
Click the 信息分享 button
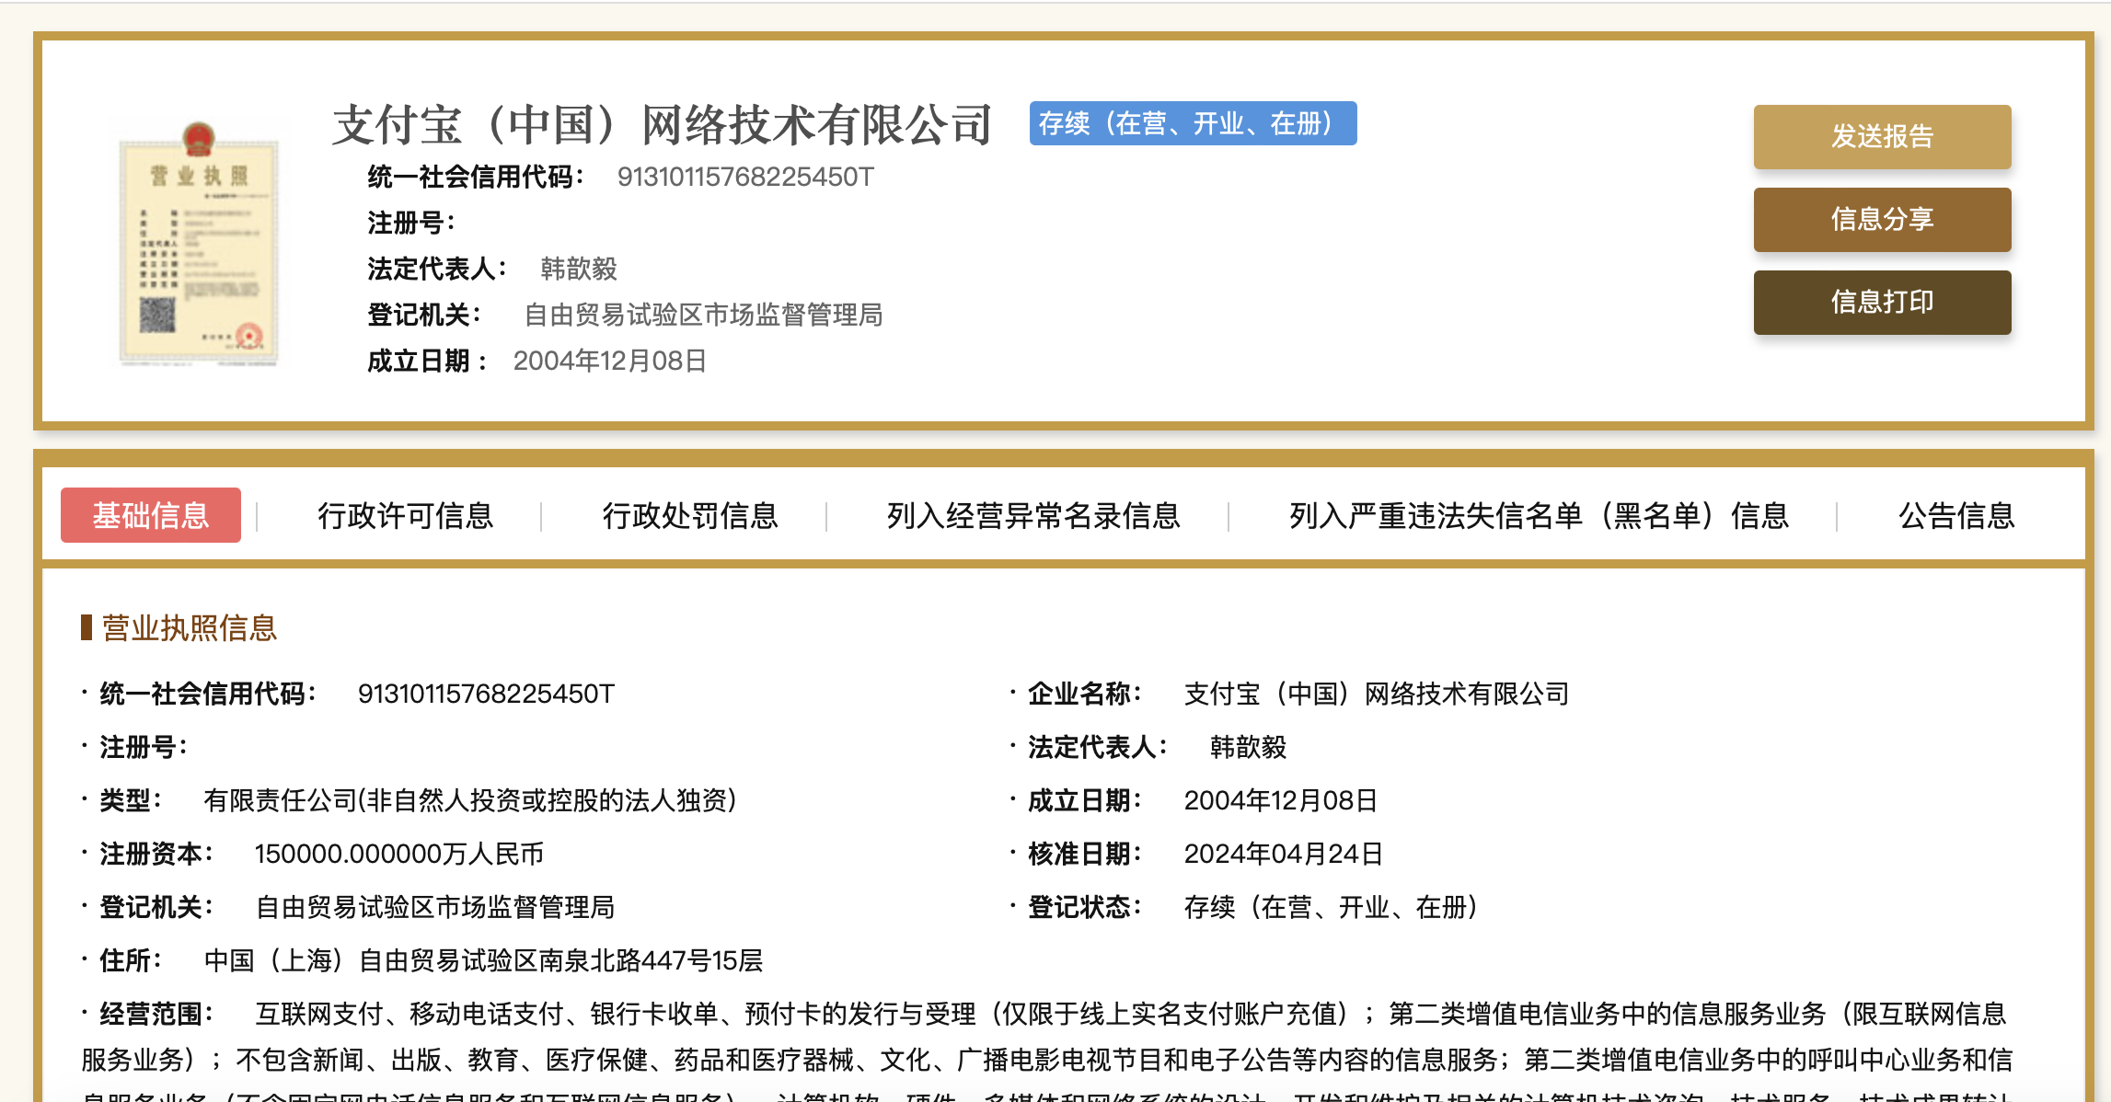[1882, 220]
